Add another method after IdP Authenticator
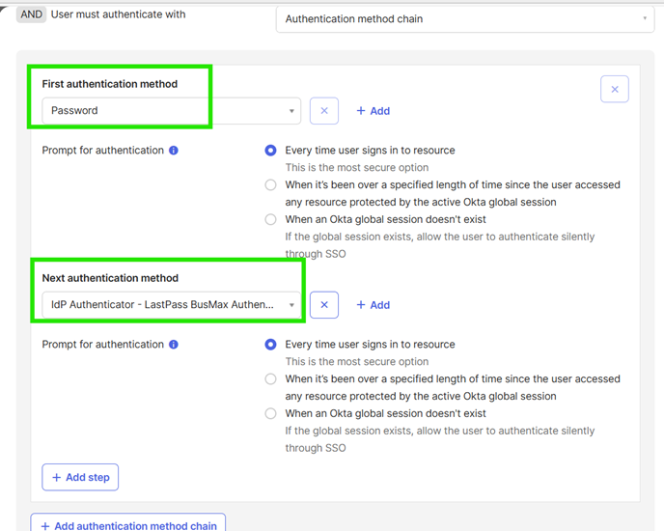Screen dimensions: 664x531 coord(373,305)
